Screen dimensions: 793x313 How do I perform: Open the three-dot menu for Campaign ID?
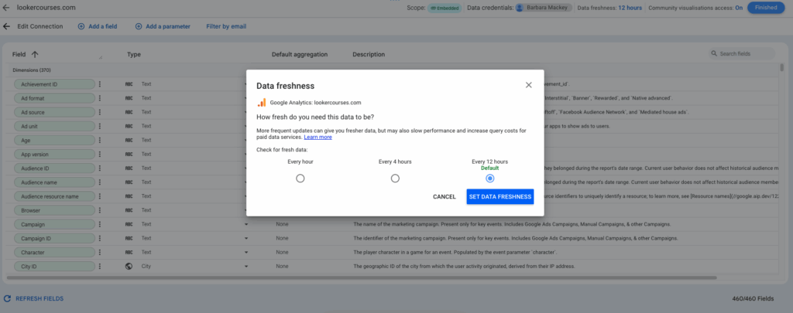[100, 238]
